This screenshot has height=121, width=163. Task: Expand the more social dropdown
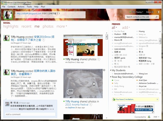pyautogui.click(x=62, y=26)
